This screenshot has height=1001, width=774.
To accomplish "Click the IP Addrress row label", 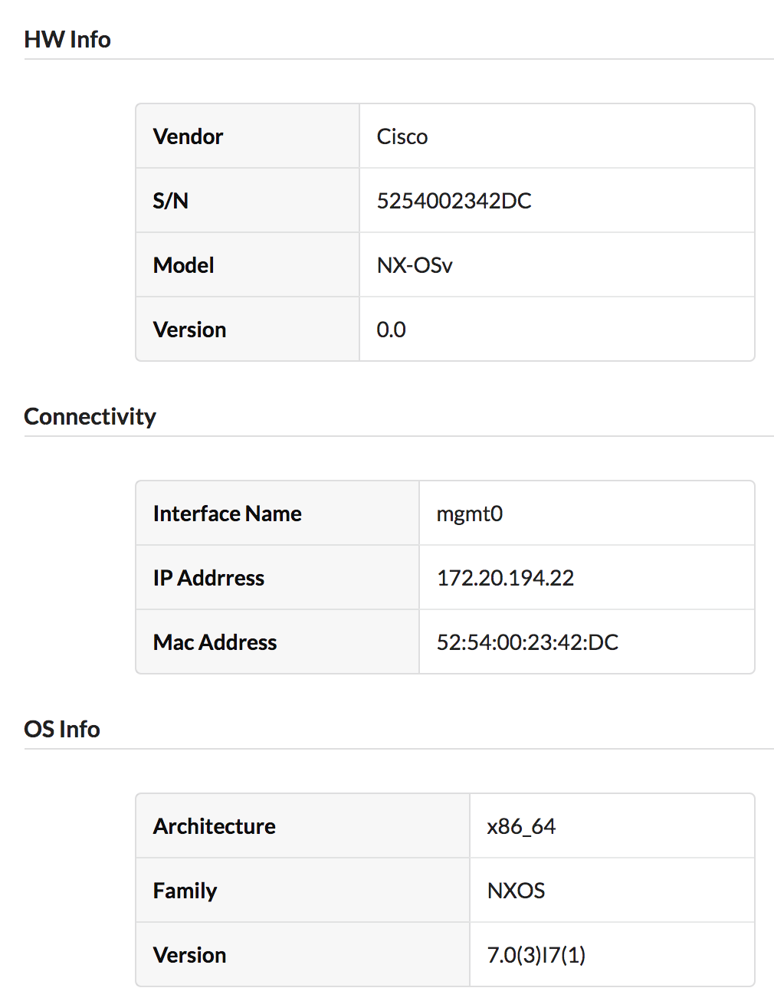I will point(208,579).
